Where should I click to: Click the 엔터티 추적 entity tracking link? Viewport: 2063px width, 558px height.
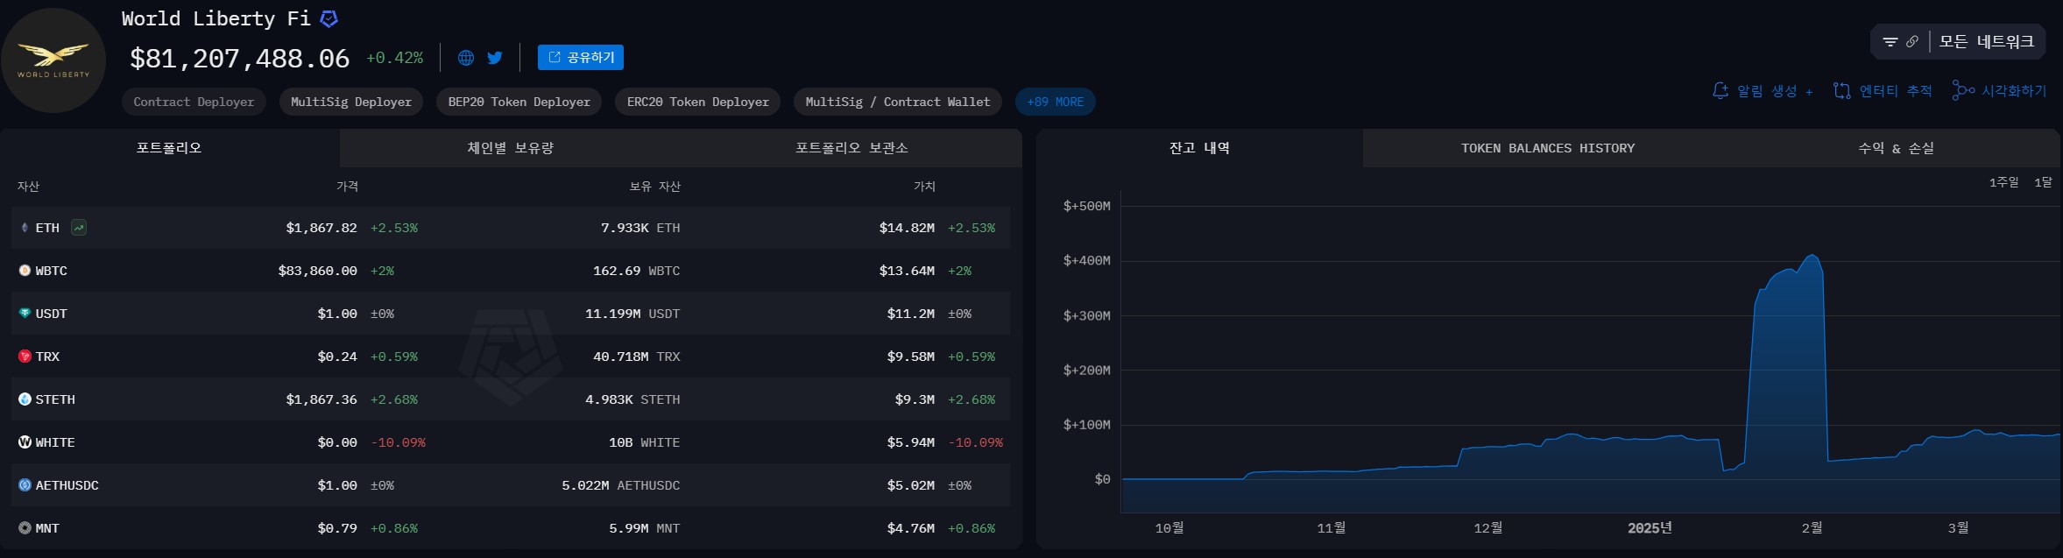tap(1883, 91)
